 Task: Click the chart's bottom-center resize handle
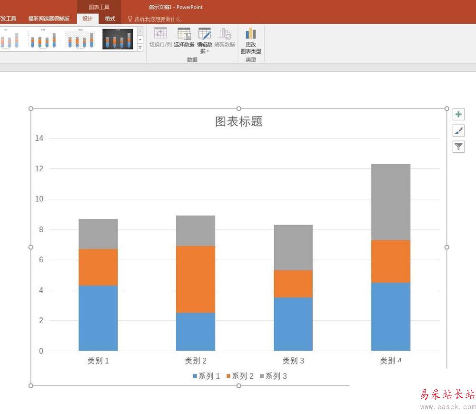pos(239,386)
